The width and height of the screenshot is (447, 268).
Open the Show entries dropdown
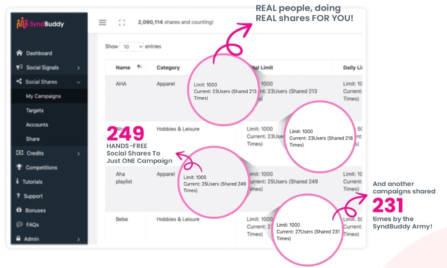(x=132, y=46)
